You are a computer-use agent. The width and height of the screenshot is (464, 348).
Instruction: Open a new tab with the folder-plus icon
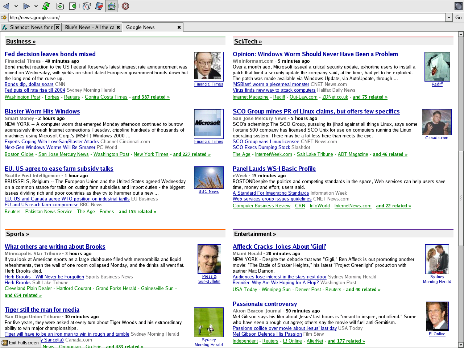pyautogui.click(x=60, y=6)
